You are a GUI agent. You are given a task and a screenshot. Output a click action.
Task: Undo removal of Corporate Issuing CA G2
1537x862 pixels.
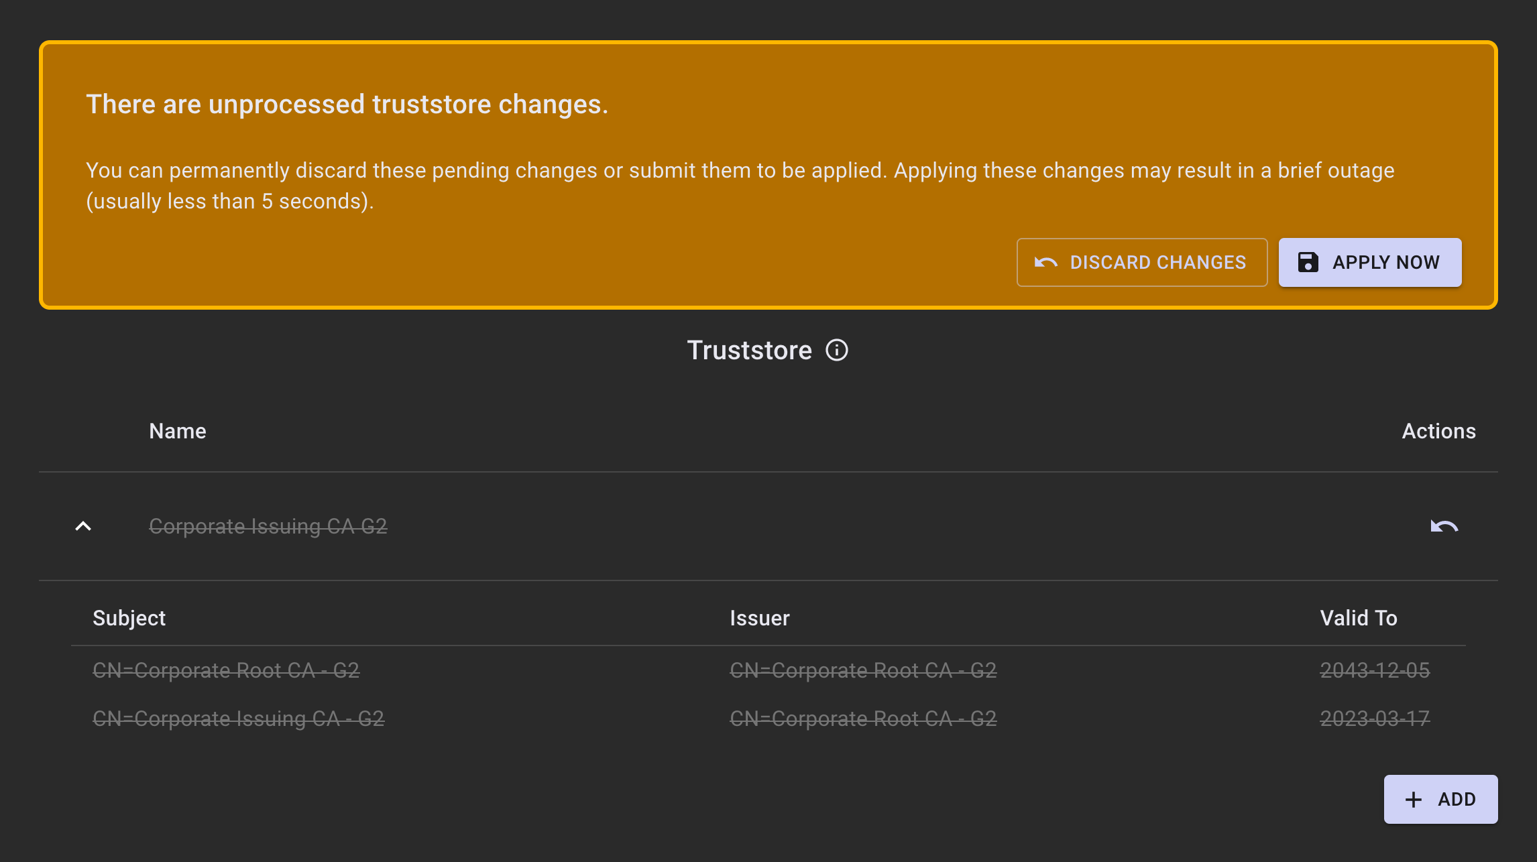(x=1444, y=526)
